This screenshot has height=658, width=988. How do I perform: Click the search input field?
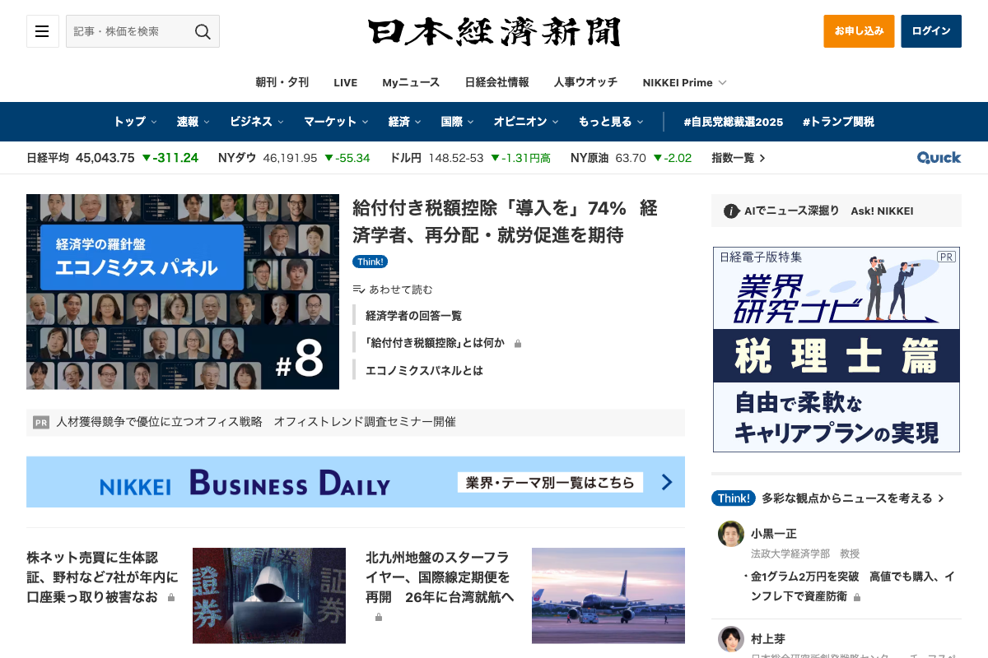pyautogui.click(x=128, y=31)
